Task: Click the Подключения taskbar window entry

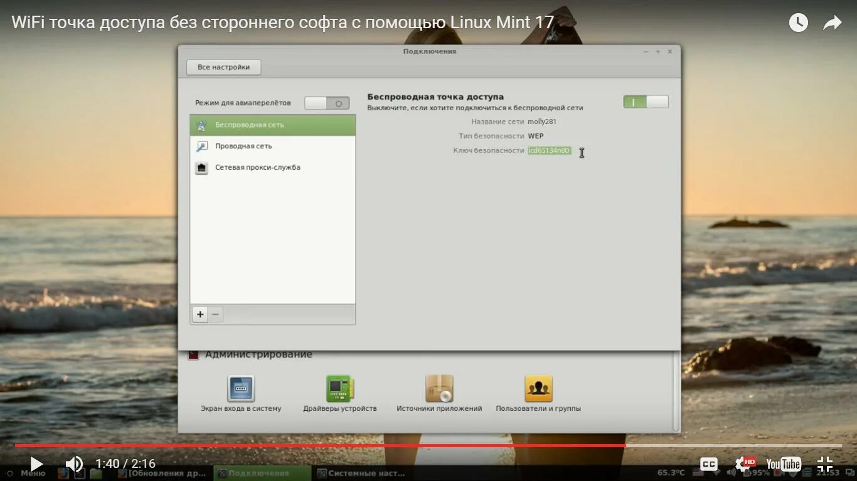Action: pos(262,473)
